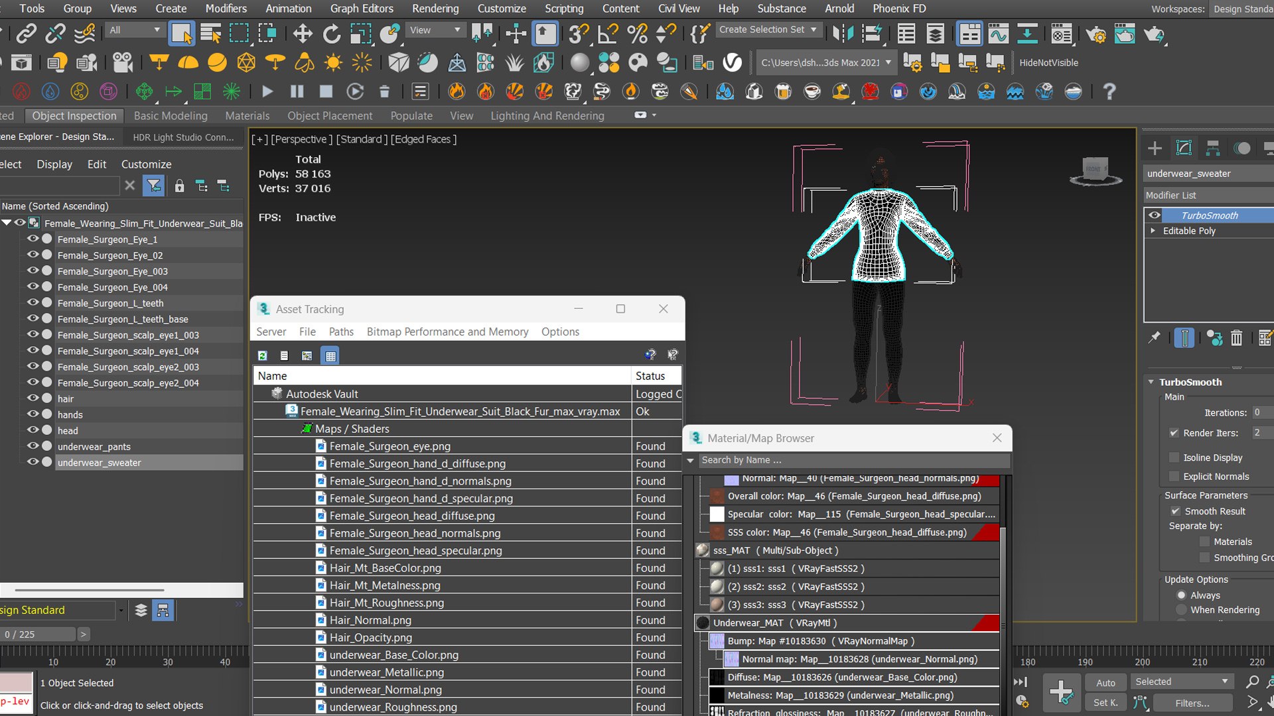Open the Material Editor sphere icon
Image resolution: width=1274 pixels, height=716 pixels.
(x=579, y=63)
